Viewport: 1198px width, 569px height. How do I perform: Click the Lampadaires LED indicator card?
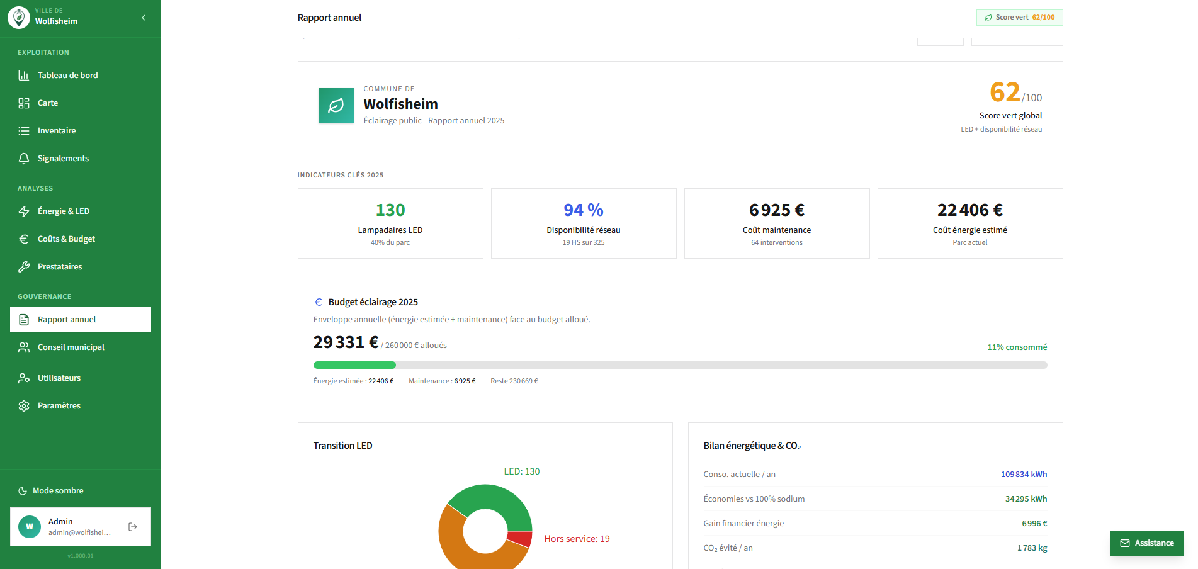390,223
